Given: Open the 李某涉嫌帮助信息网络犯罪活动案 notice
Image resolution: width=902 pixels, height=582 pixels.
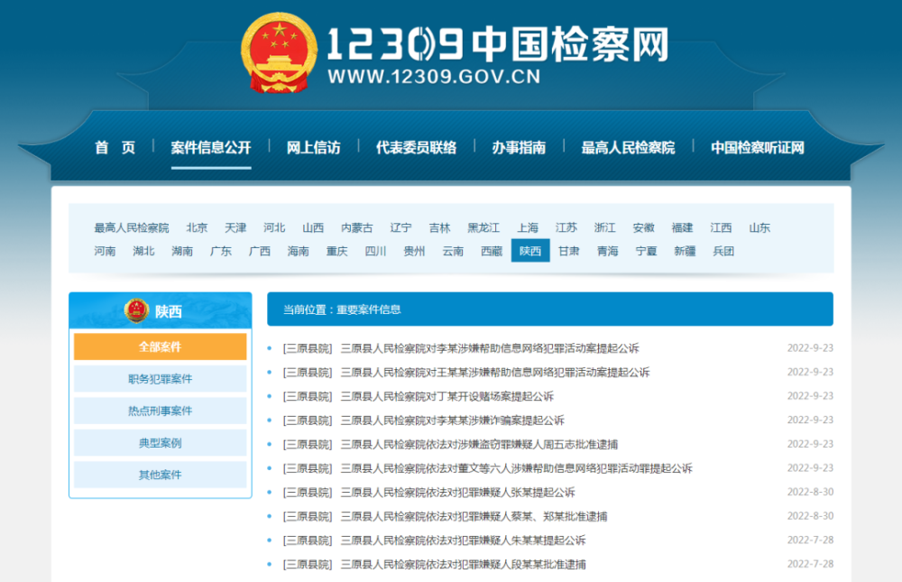Looking at the screenshot, I should coord(490,348).
